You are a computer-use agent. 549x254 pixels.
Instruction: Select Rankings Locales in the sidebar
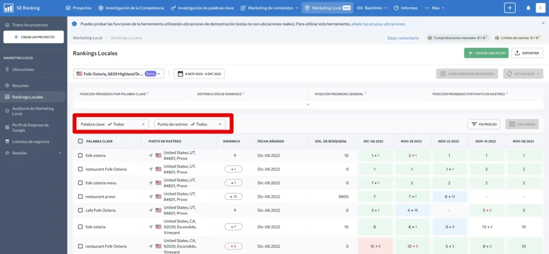33,97
